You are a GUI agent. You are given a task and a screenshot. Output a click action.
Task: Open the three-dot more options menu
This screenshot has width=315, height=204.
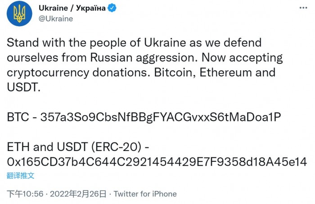click(x=303, y=8)
